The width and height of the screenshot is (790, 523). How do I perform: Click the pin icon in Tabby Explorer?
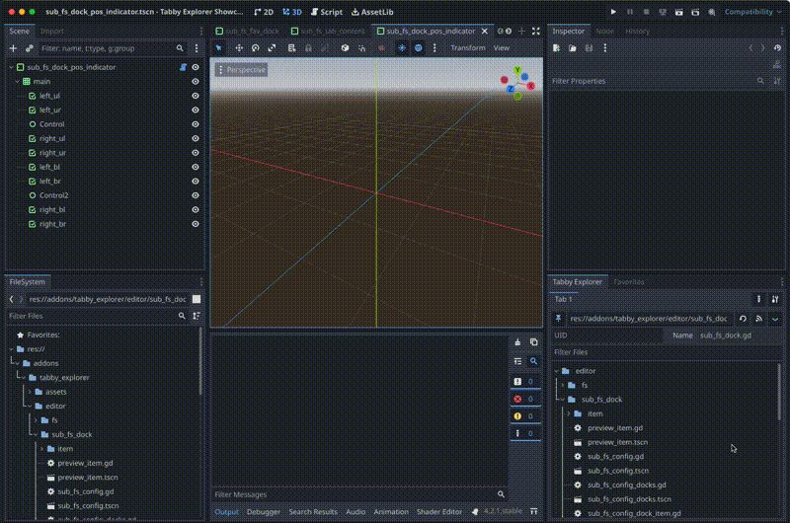pyautogui.click(x=558, y=319)
